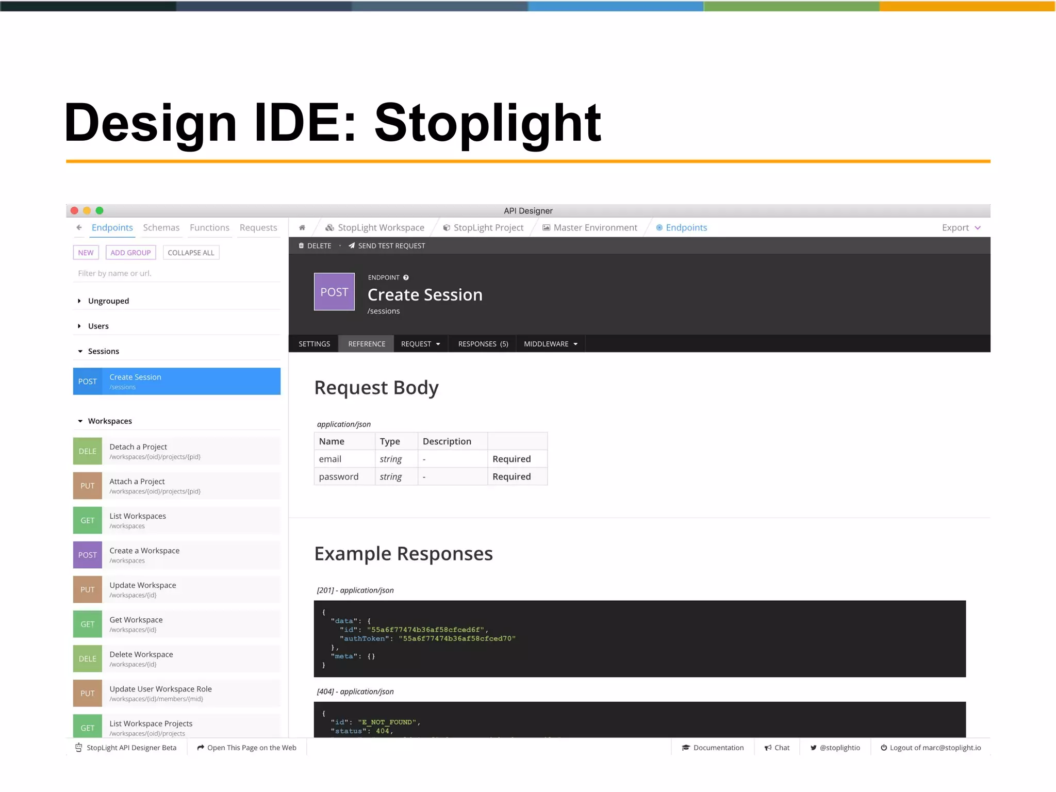The image size is (1056, 792).
Task: Click the StopLight Project cube icon
Action: [447, 228]
